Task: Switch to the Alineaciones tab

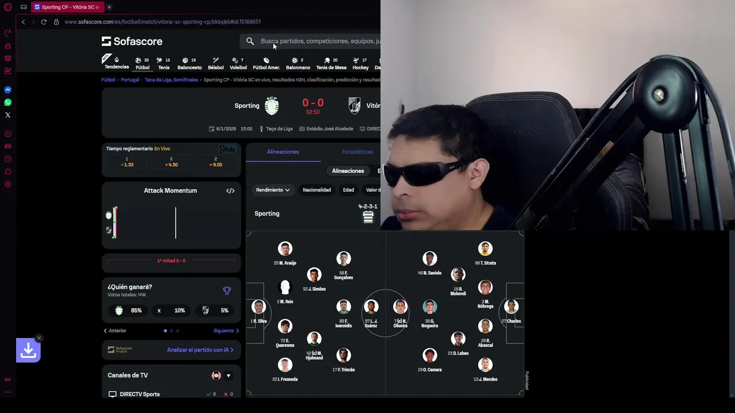Action: tap(283, 152)
